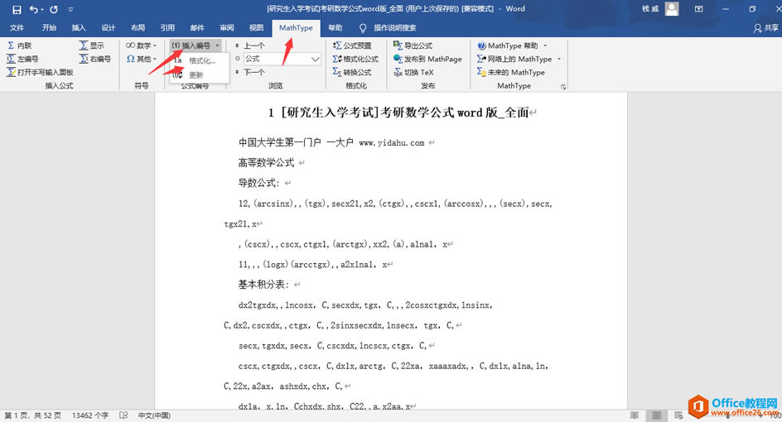Click 发布到 MathPage
782x422 pixels.
428,59
